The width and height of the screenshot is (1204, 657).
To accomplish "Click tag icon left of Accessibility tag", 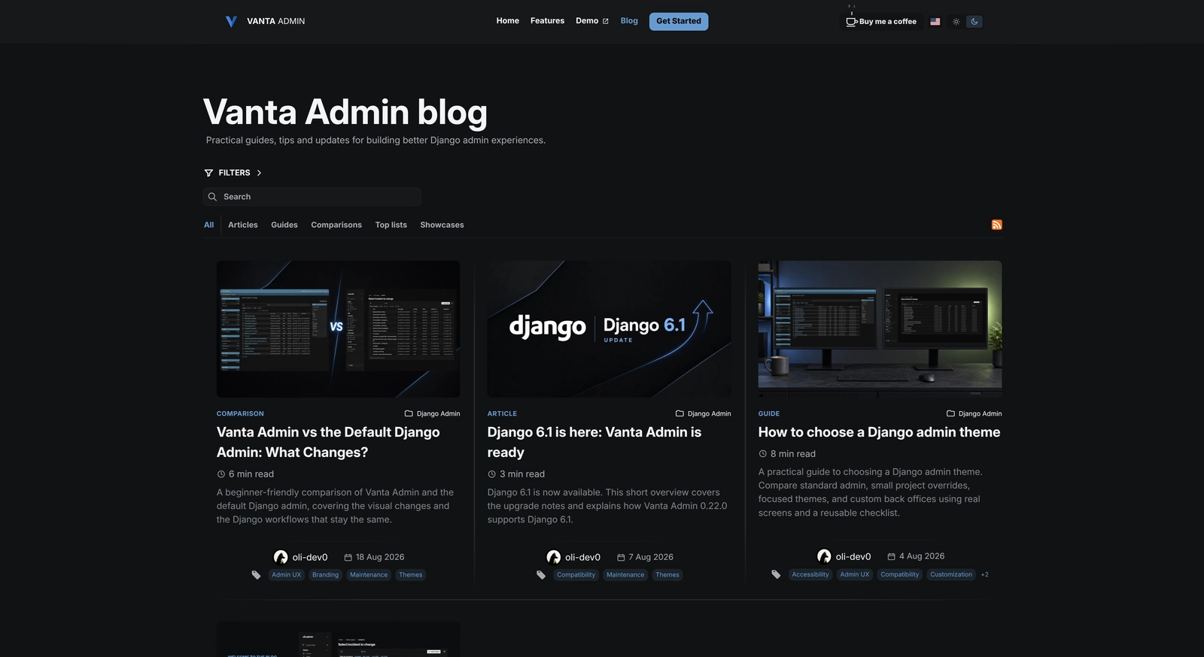I will [776, 574].
